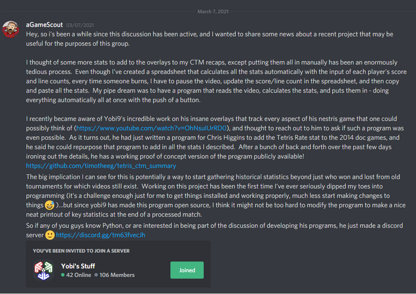Click the green online status dot
The image size is (416, 294).
pyautogui.click(x=62, y=275)
